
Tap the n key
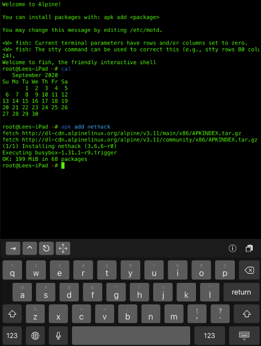151,314
